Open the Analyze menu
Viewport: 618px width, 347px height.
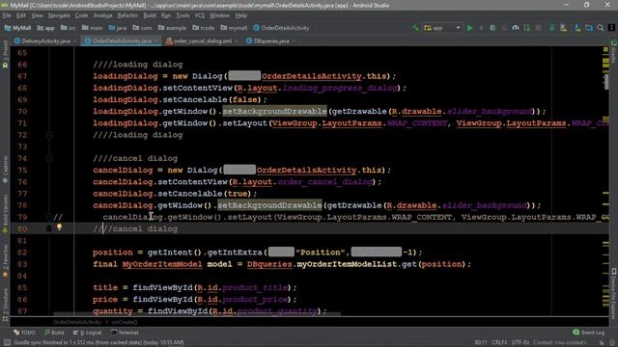(x=103, y=15)
